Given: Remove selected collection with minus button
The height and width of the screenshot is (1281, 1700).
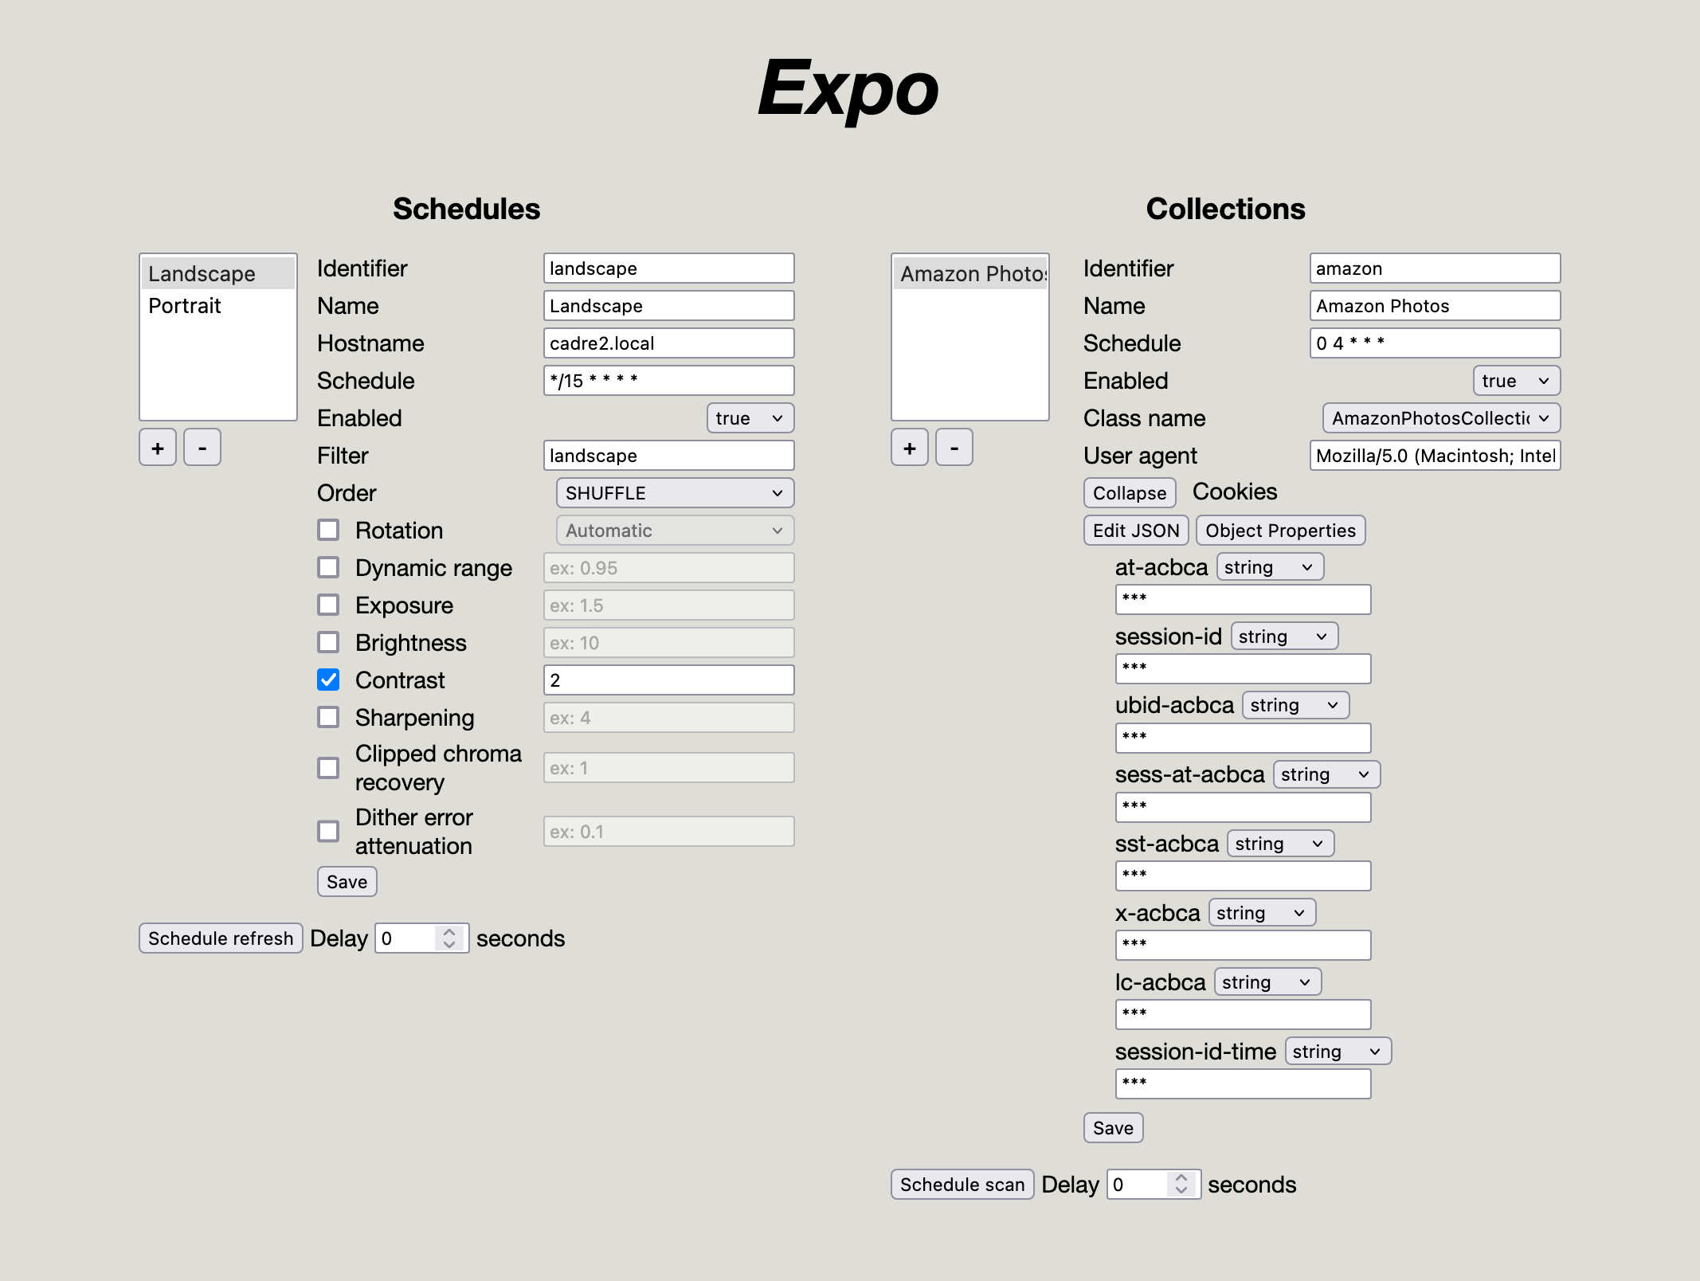Looking at the screenshot, I should tap(954, 448).
